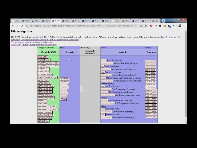Pick the 2010-2039 time slice
197x148 pixels.
(151, 70)
